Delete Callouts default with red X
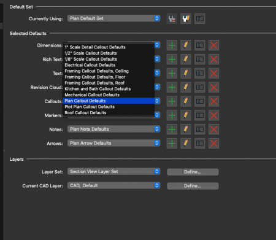The width and height of the screenshot is (276, 240). 214,101
